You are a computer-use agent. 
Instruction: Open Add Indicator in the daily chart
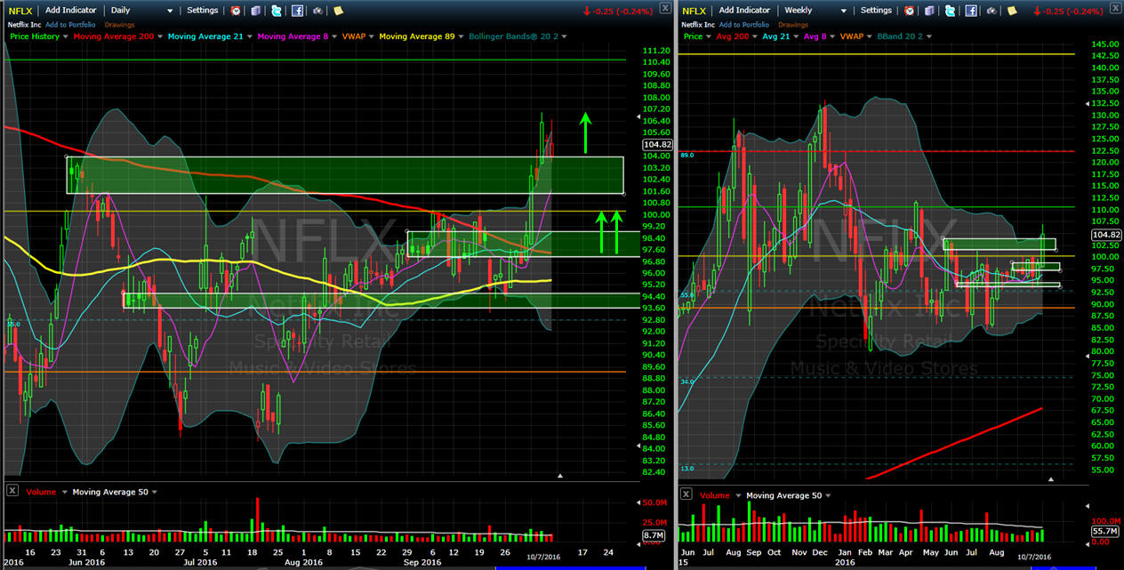(70, 11)
